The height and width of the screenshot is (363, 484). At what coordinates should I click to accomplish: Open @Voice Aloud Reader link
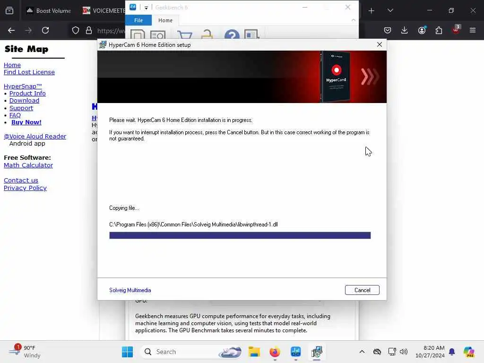coord(35,136)
